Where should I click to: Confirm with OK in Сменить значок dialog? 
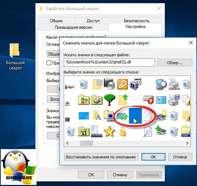[x=153, y=157]
